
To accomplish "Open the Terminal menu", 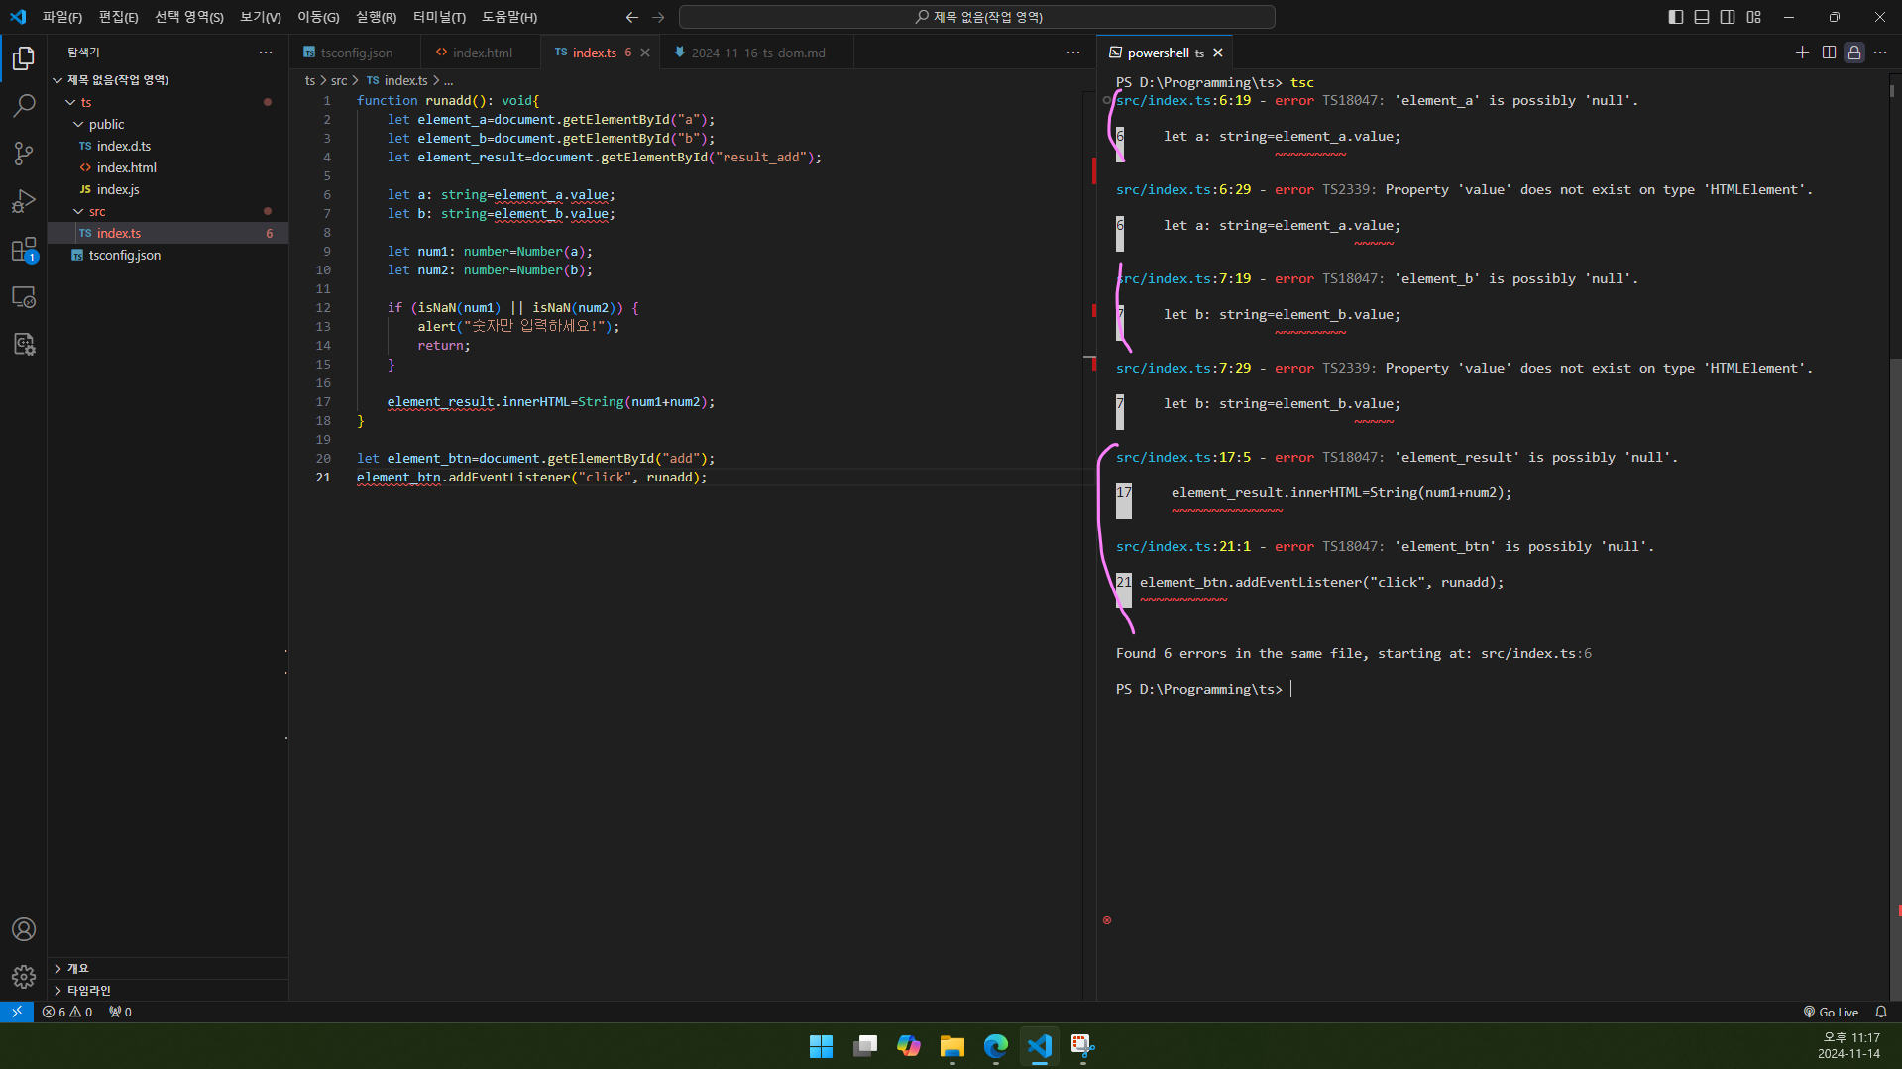I will (x=439, y=17).
